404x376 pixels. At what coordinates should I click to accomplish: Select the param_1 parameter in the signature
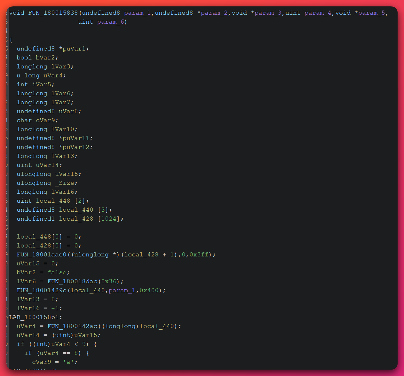138,13
